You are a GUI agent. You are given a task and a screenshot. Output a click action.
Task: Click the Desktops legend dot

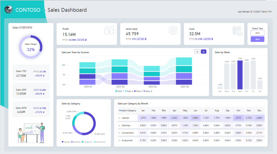point(72,142)
